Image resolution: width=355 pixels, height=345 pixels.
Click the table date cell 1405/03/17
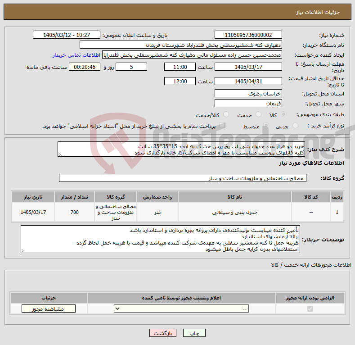(33, 212)
